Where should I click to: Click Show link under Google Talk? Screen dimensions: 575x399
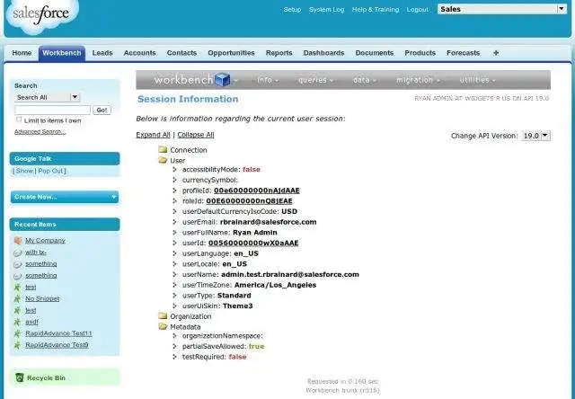click(x=24, y=171)
